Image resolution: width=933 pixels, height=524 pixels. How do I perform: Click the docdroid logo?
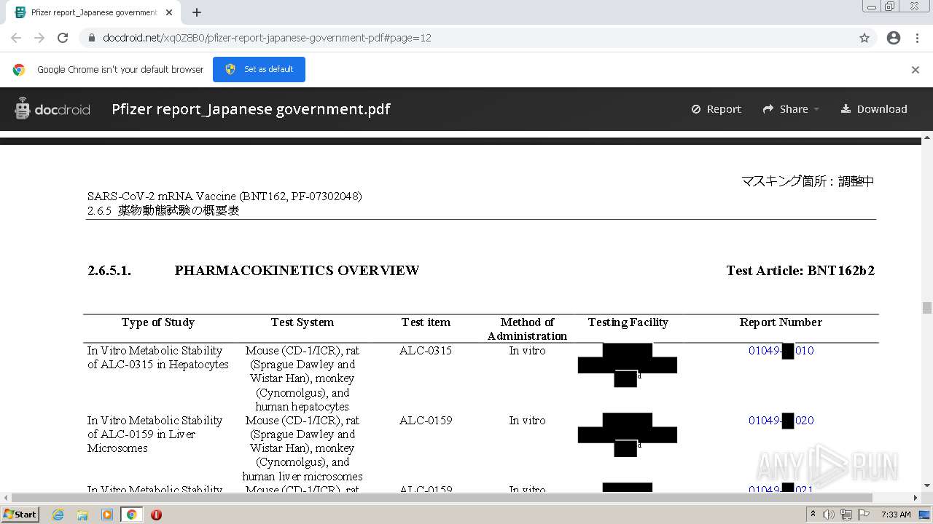(52, 109)
